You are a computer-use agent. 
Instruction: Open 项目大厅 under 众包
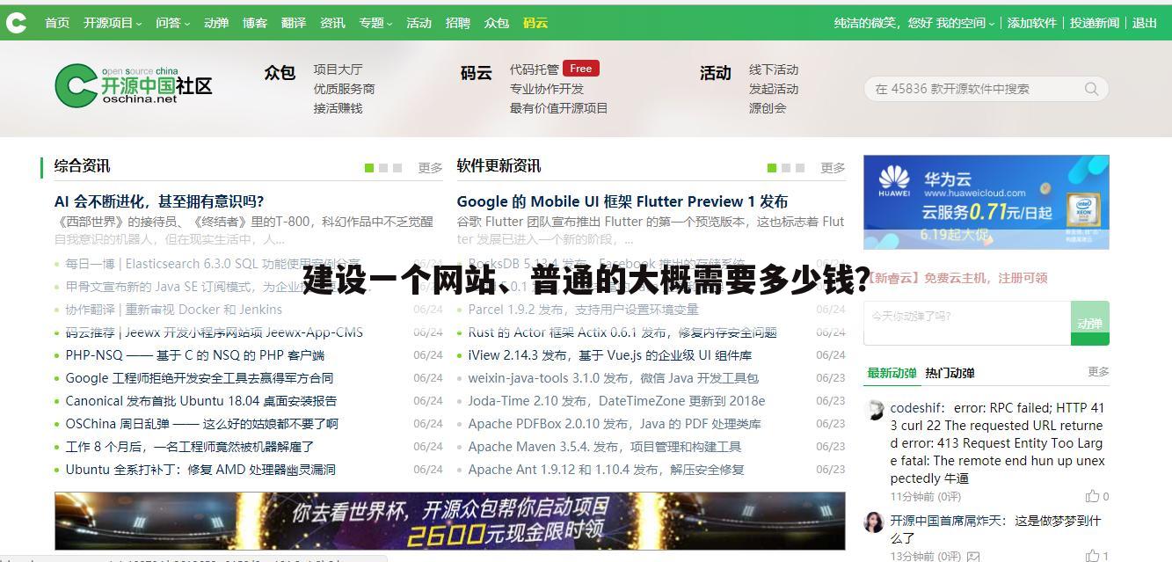pyautogui.click(x=338, y=69)
